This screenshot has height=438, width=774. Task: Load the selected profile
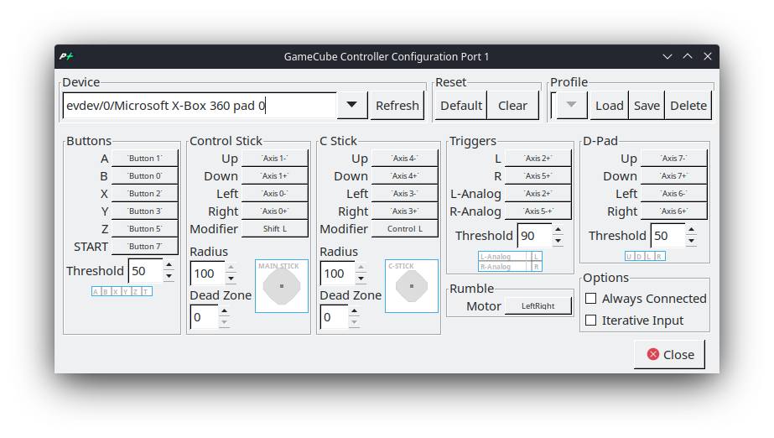(x=609, y=105)
